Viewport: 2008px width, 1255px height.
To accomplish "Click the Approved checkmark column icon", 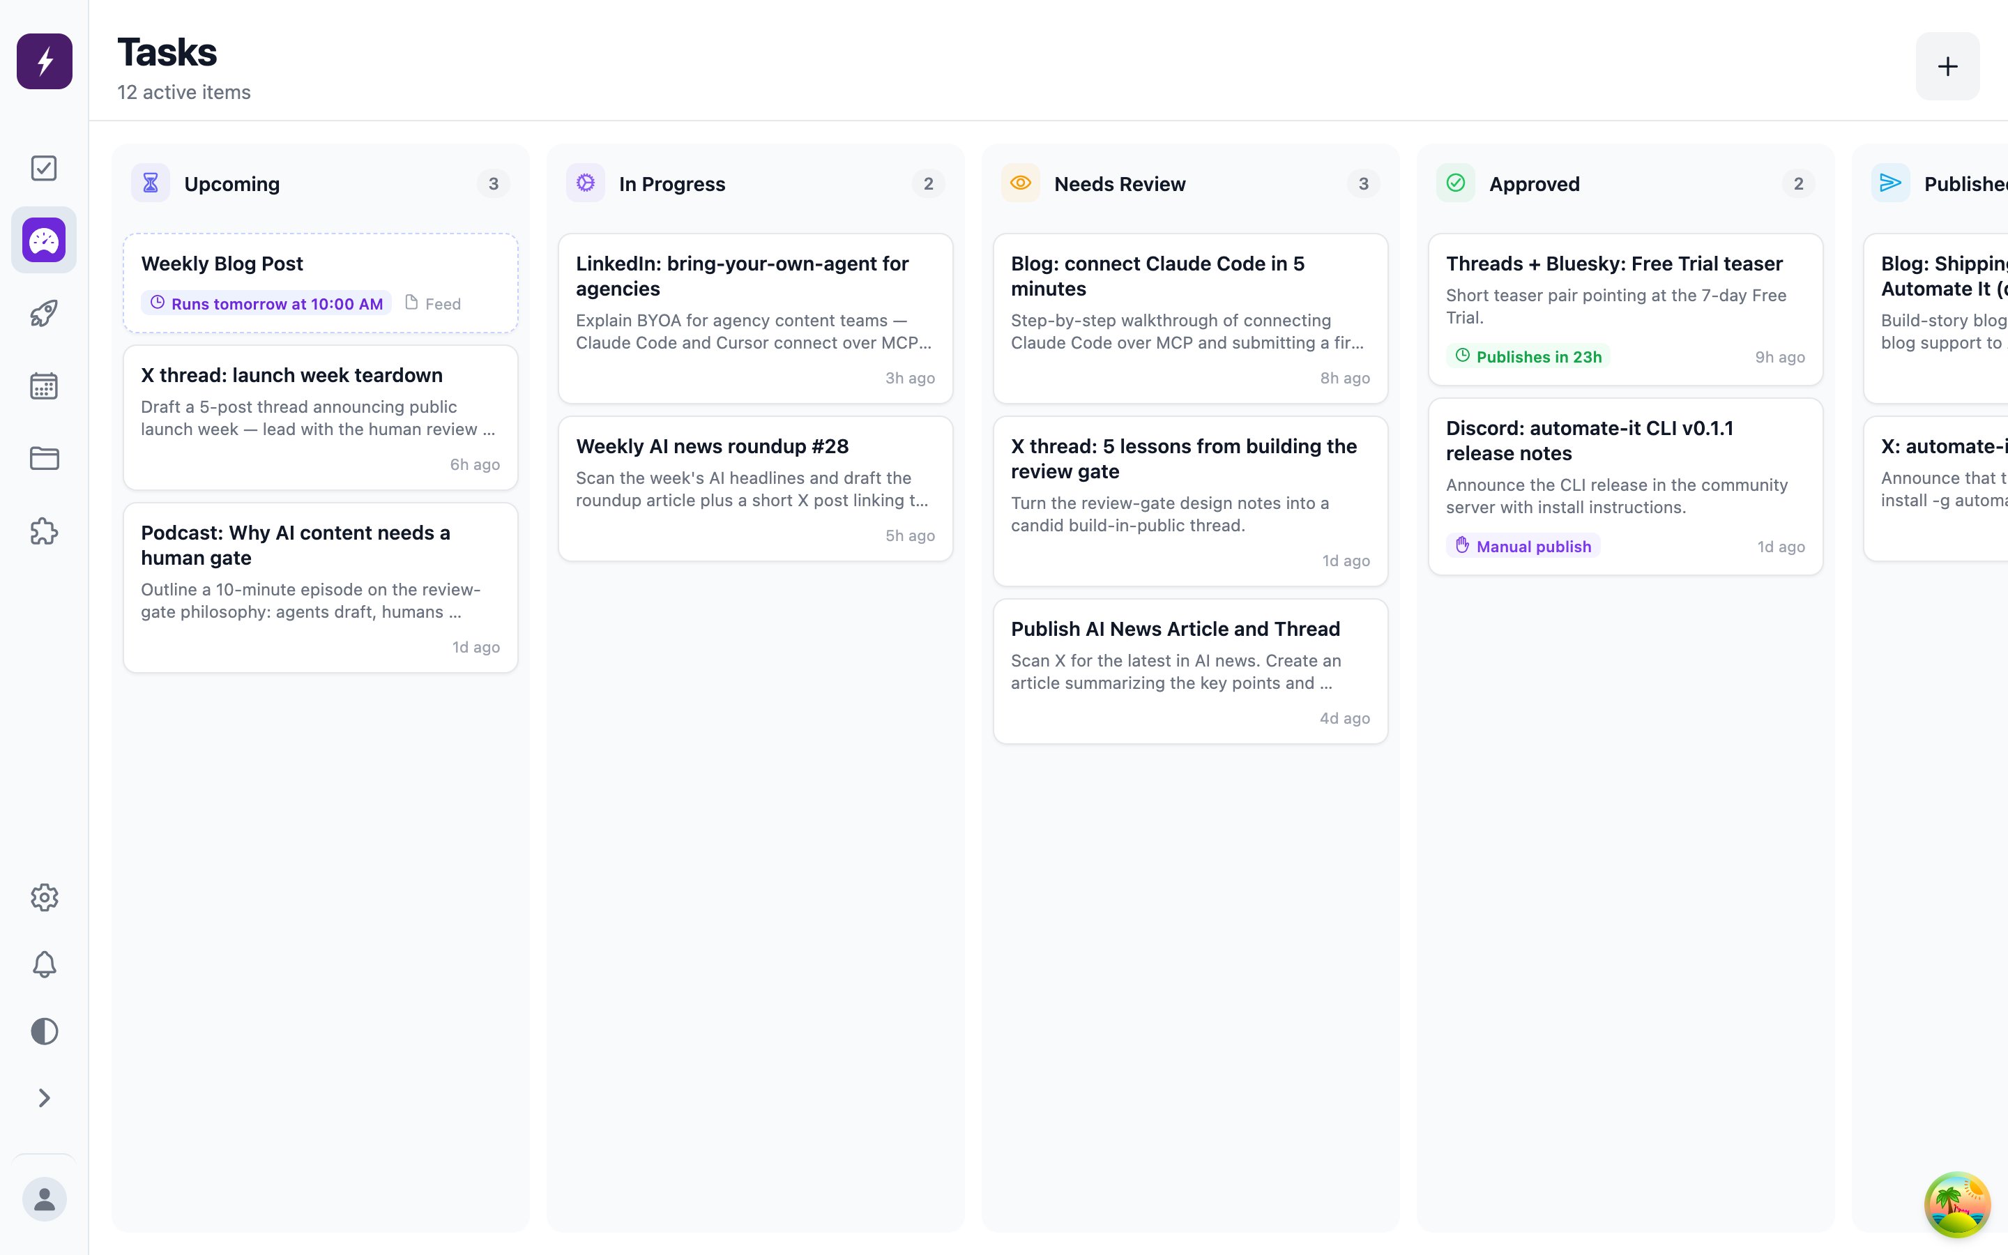I will point(1455,183).
